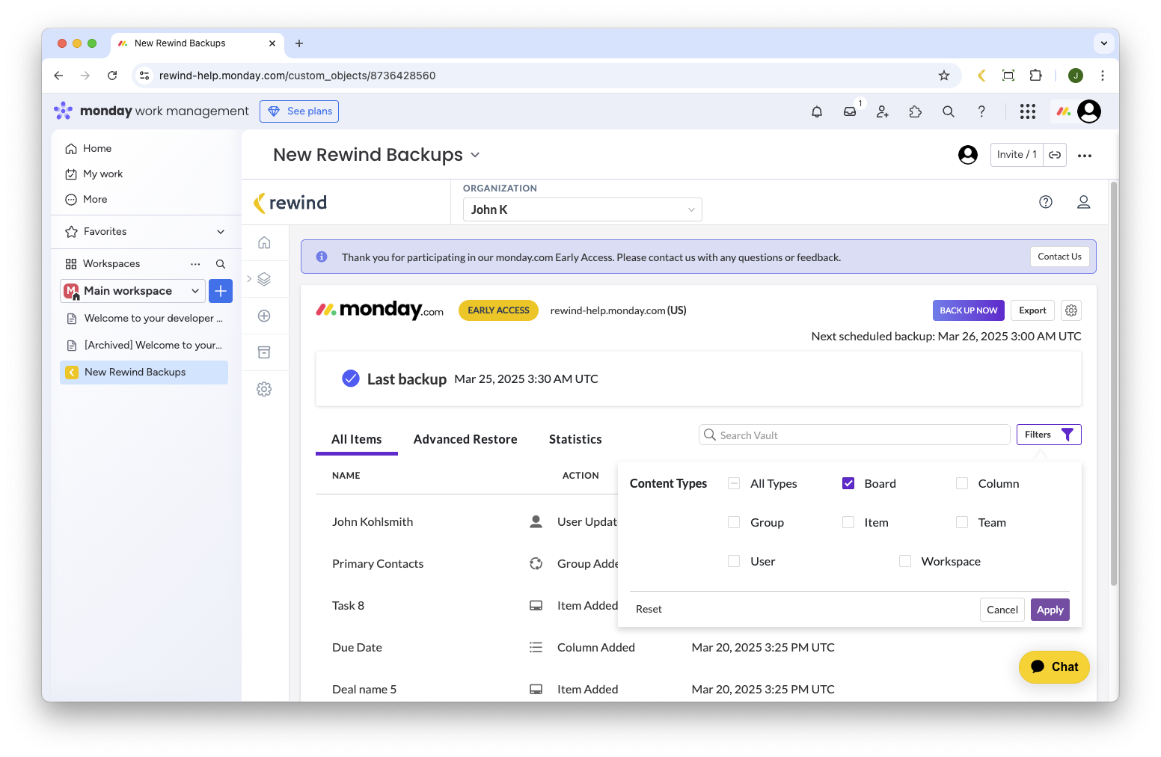Switch to the All Items tab
This screenshot has height=757, width=1161.
point(357,439)
